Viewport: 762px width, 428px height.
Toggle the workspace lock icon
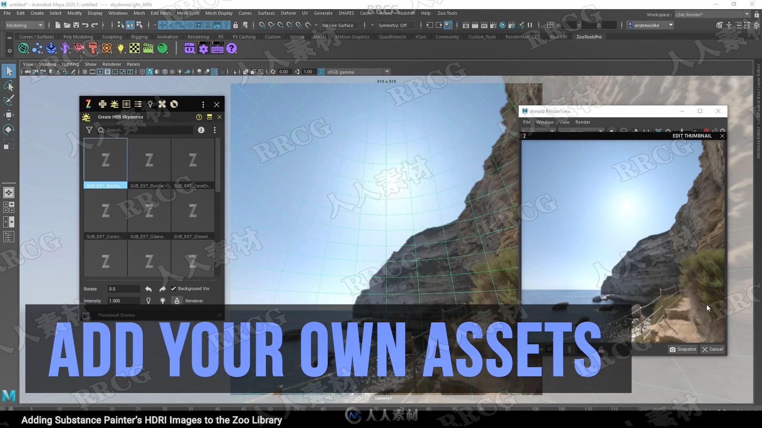tap(756, 14)
